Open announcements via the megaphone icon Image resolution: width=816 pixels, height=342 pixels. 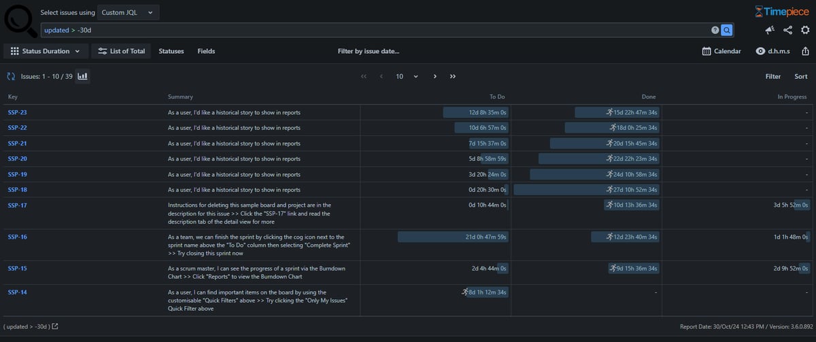(x=770, y=30)
